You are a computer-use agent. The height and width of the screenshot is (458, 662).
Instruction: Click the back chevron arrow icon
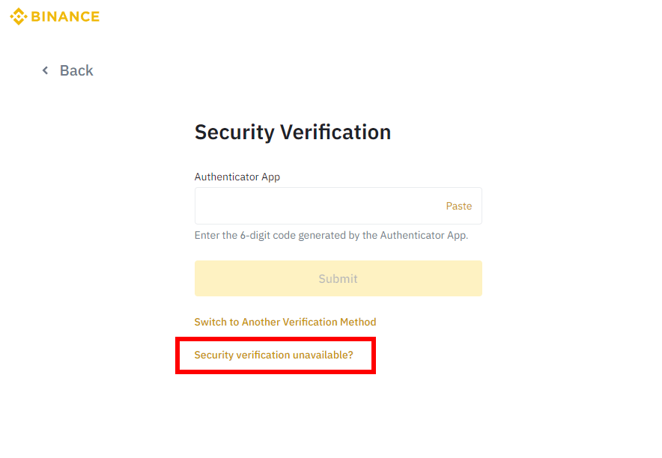coord(45,70)
